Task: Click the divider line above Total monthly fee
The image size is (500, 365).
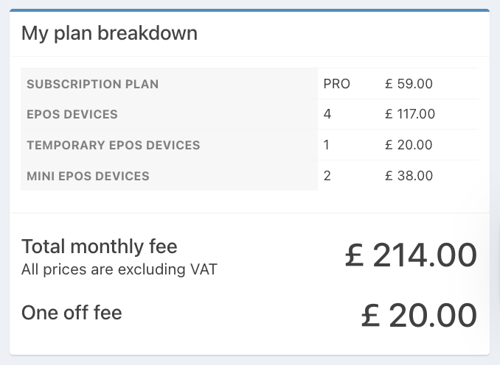Action: [249, 213]
